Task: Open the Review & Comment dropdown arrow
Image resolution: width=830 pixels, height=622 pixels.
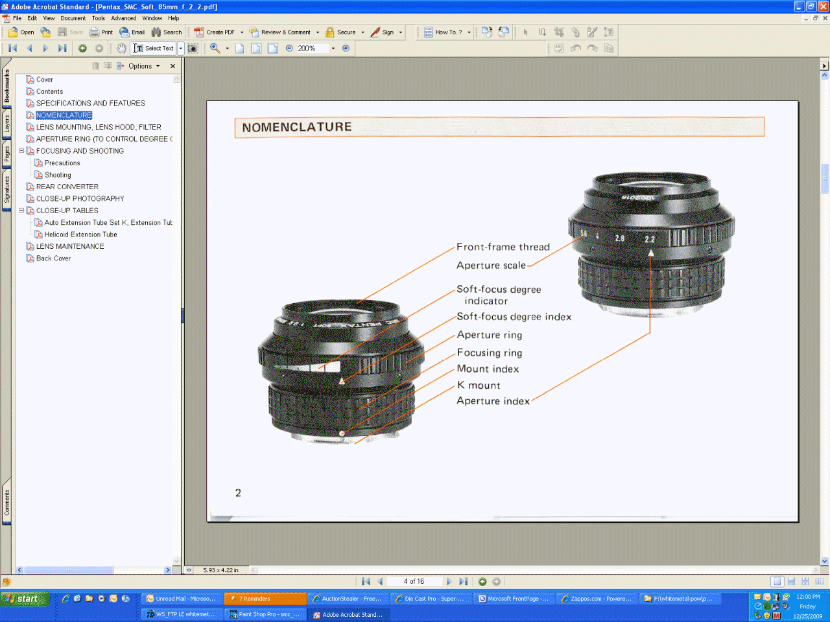Action: tap(318, 32)
